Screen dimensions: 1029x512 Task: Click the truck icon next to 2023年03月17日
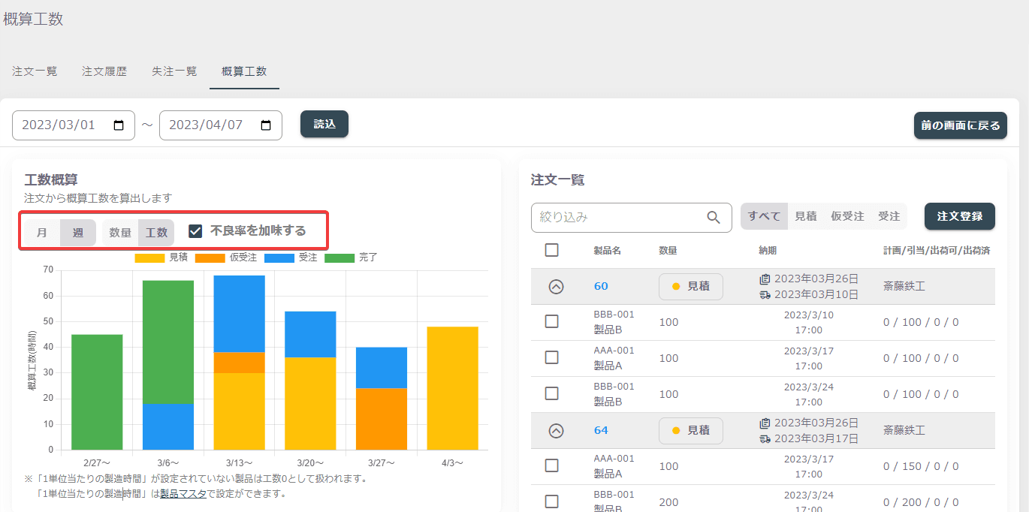765,438
